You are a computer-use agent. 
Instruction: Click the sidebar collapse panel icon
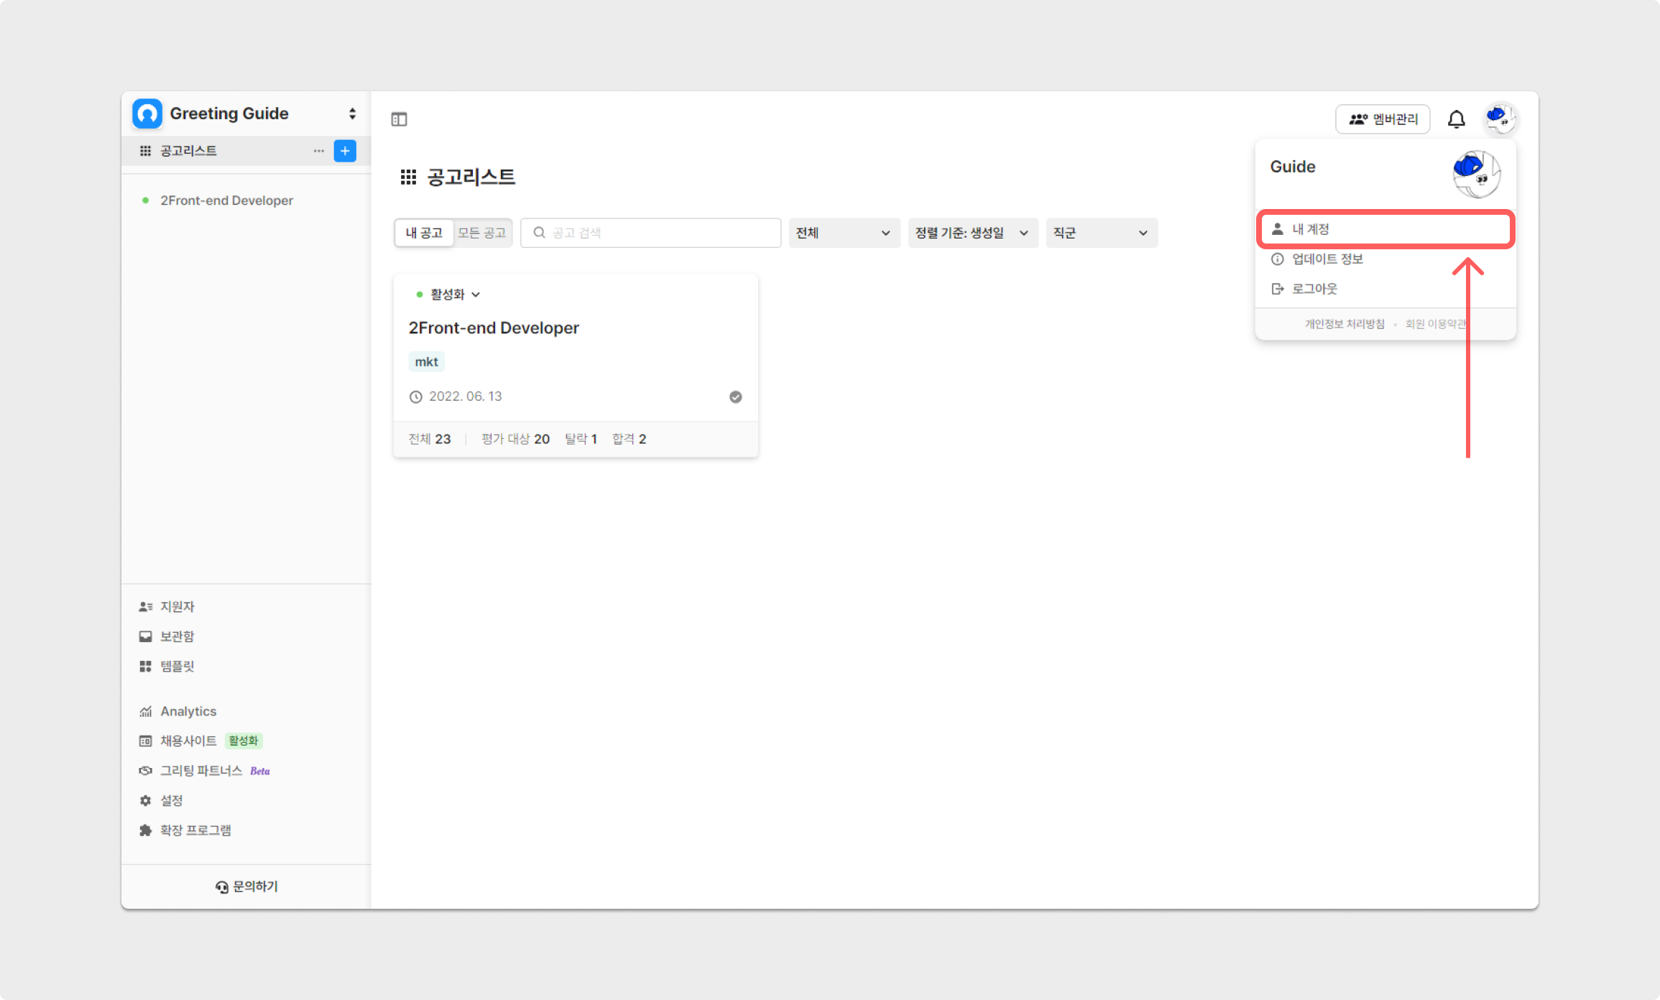click(x=399, y=119)
